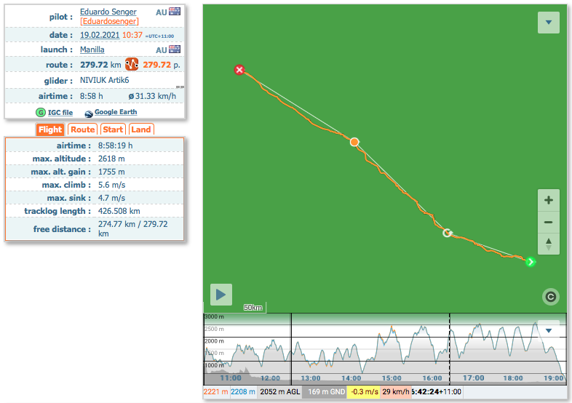Click the dashed time cursor in altitude chart

pyautogui.click(x=450, y=349)
